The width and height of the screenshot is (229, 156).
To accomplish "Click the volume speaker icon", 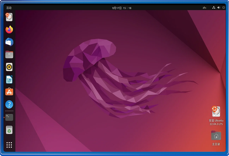I will point(219,7).
